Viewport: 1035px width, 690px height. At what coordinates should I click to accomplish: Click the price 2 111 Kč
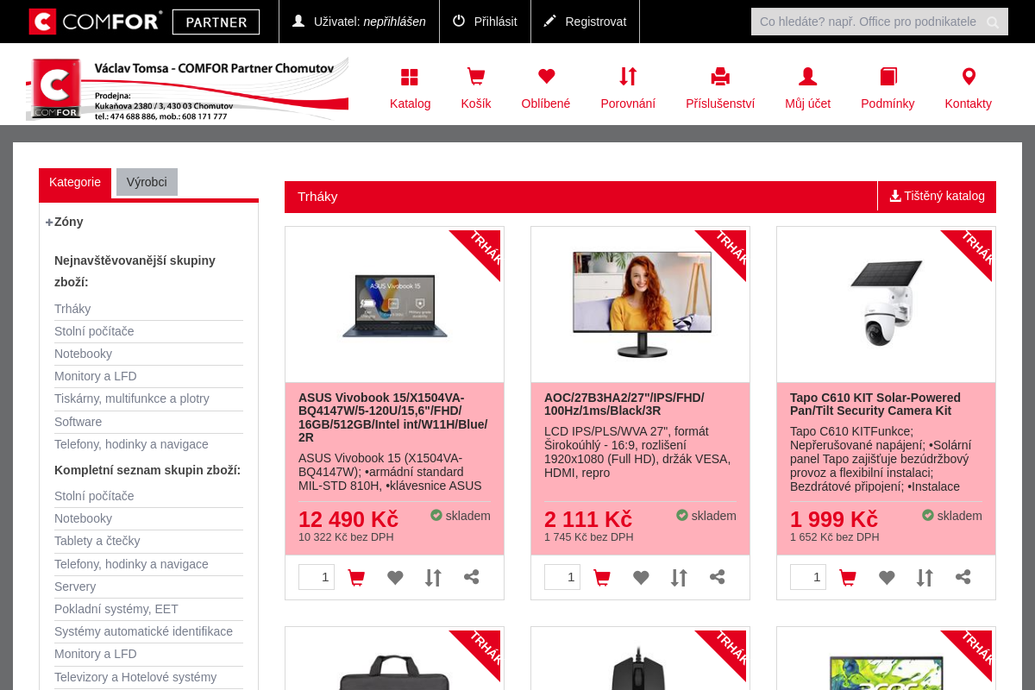(588, 519)
